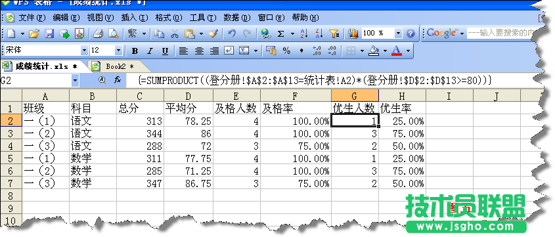The height and width of the screenshot is (237, 555).
Task: Decrease decimal places
Action: click(332, 51)
